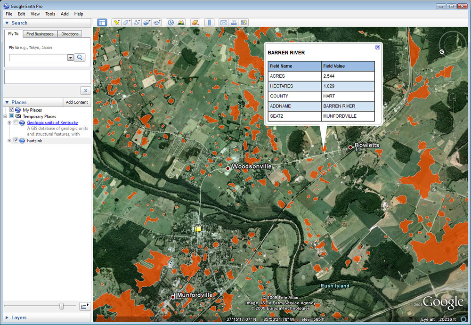Click the navigation compass ring
This screenshot has width=471, height=325.
[452, 44]
